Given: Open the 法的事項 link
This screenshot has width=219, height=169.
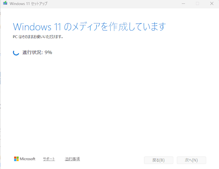Looking at the screenshot, I should (72, 159).
